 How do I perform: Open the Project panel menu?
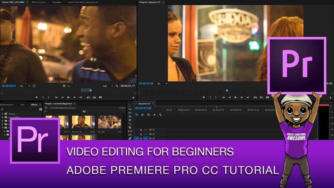[x=75, y=104]
